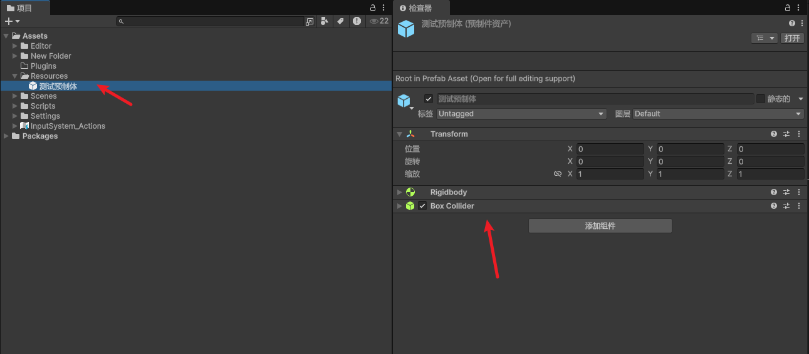Toggle the 测试预制体 active checkbox
Image resolution: width=809 pixels, height=354 pixels.
click(x=429, y=99)
